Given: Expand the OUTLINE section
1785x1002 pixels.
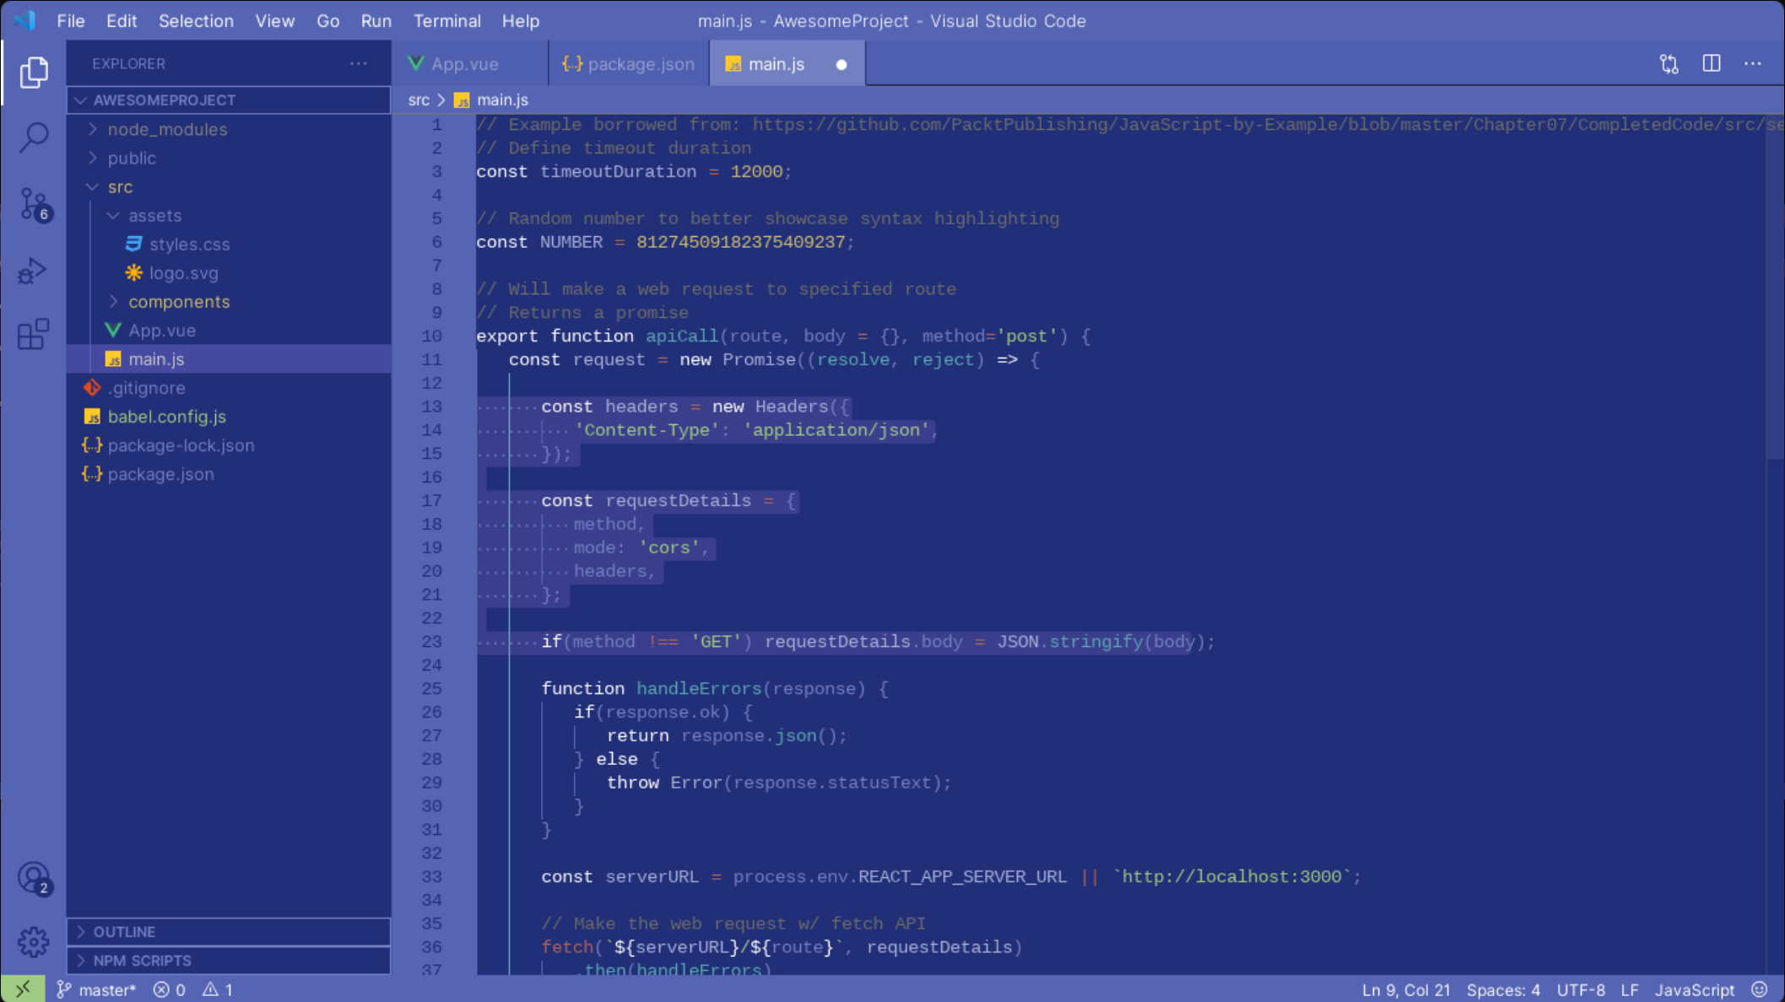Looking at the screenshot, I should [x=125, y=932].
